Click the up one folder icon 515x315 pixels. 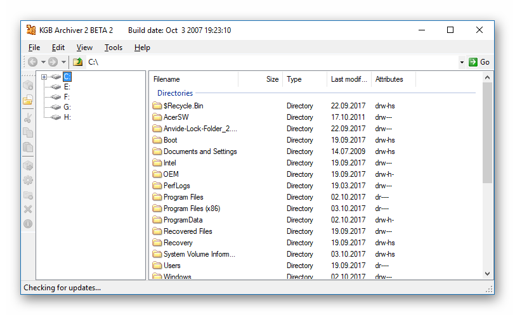[77, 62]
